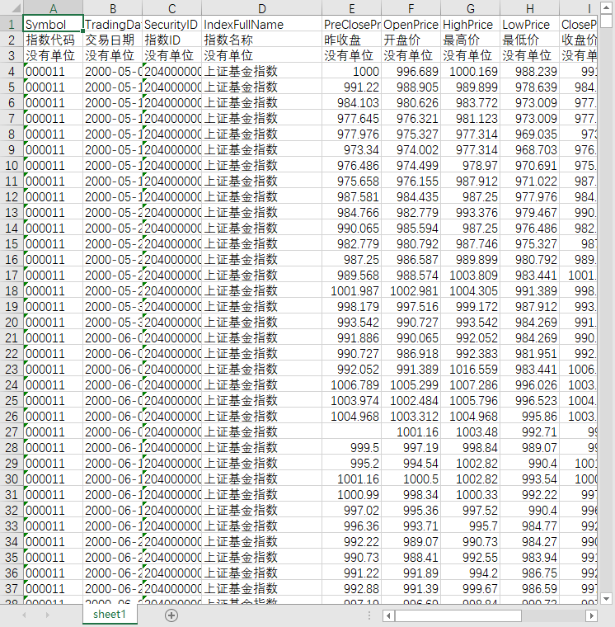The height and width of the screenshot is (627, 615).
Task: Click the IndexFullName header cell
Action: [x=261, y=25]
